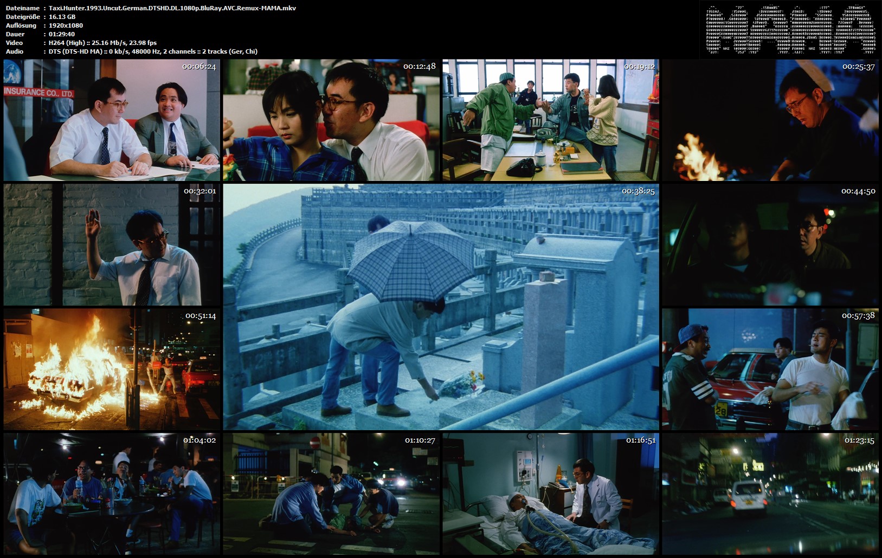Select the video info H264 (High) line
Image resolution: width=882 pixels, height=558 pixels.
point(103,43)
